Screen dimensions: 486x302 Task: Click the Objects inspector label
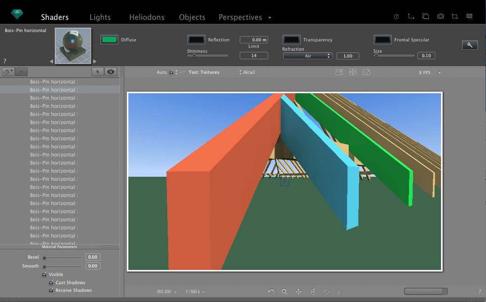tap(192, 17)
